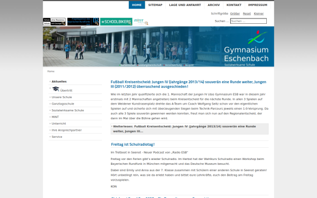Select the Sozialwirksame Schule tagline in banner
Image resolution: width=317 pixels, height=198 pixels.
coord(239,64)
